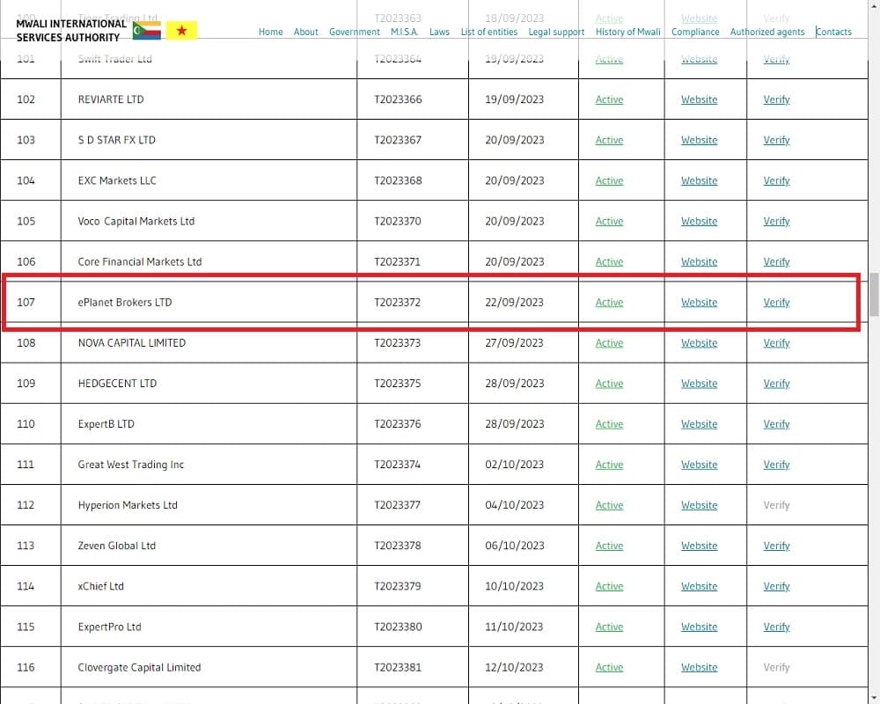
Task: Select license number T2023374
Action: (x=413, y=465)
